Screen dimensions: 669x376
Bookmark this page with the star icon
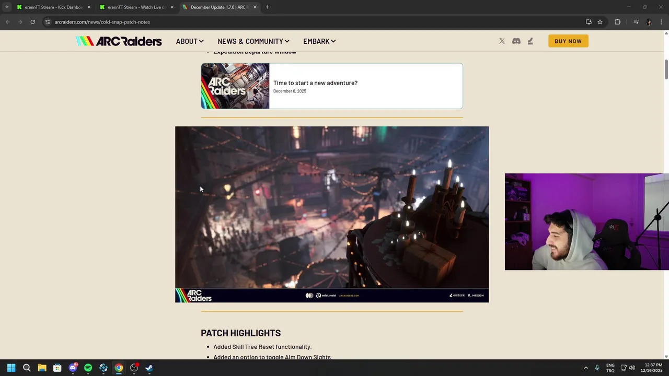600,22
